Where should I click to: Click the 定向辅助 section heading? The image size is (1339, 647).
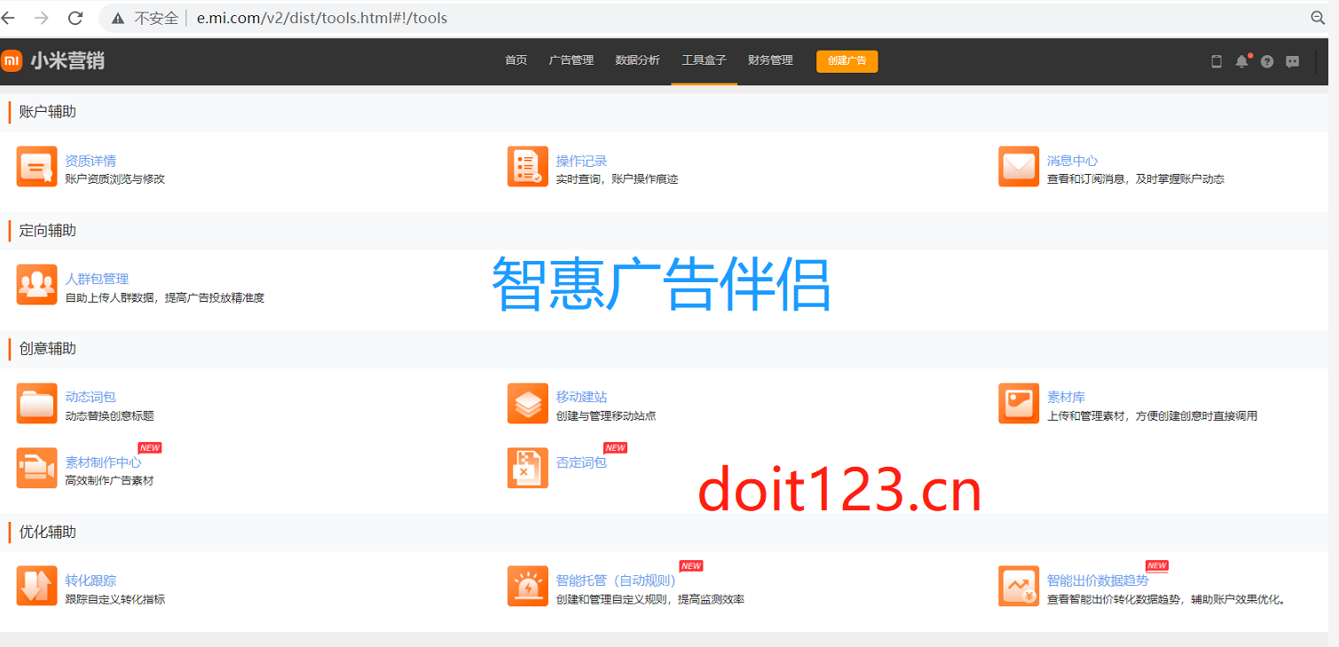coord(48,230)
